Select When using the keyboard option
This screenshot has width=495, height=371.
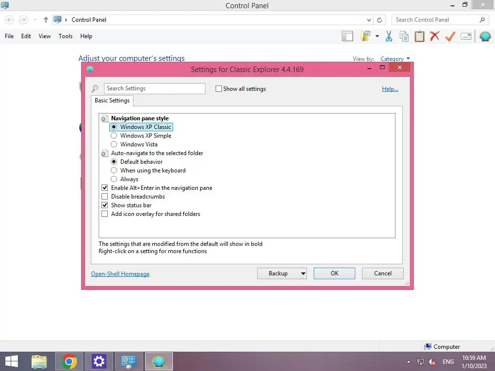click(x=114, y=171)
